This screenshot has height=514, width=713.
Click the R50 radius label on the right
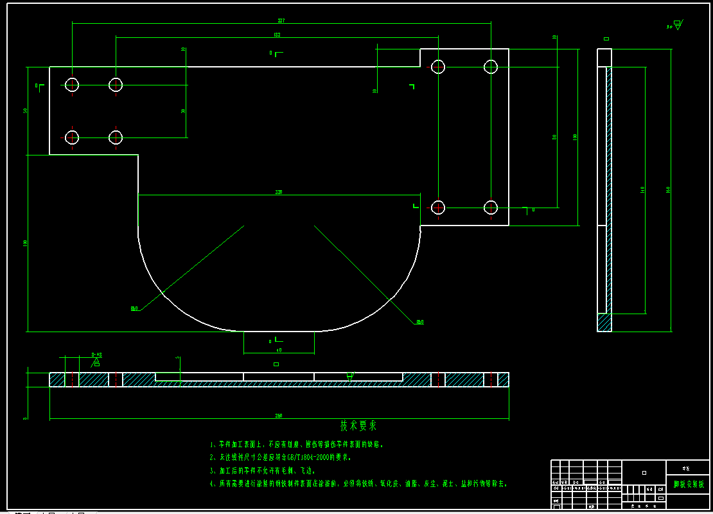419,322
